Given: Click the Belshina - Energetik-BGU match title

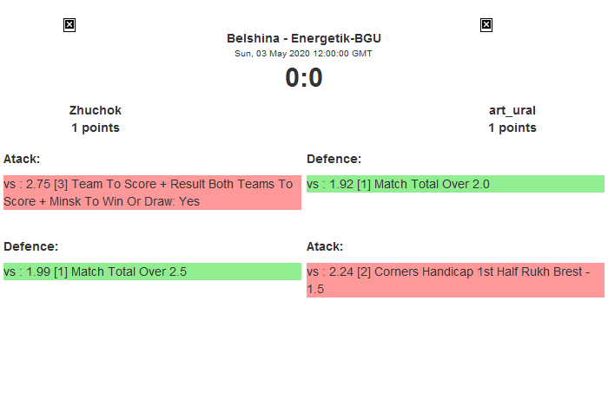Looking at the screenshot, I should (303, 38).
